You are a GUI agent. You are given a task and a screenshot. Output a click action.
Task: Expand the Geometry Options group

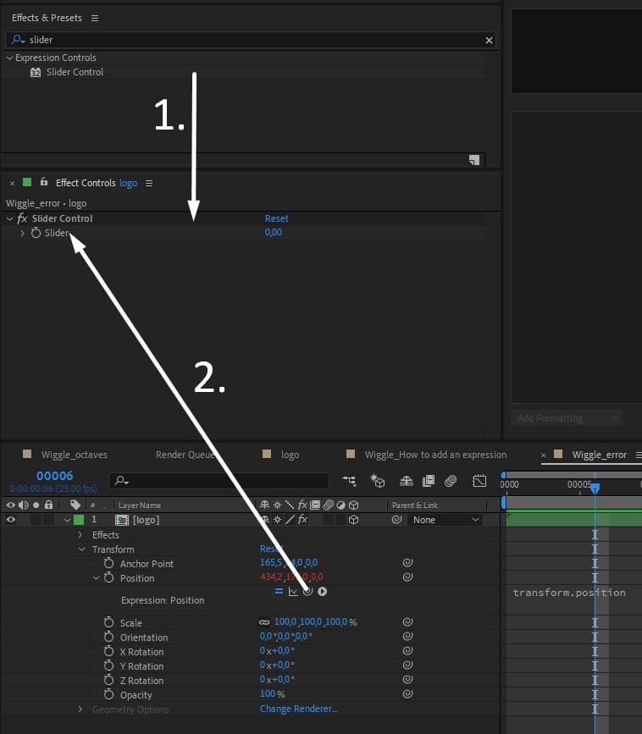click(80, 709)
